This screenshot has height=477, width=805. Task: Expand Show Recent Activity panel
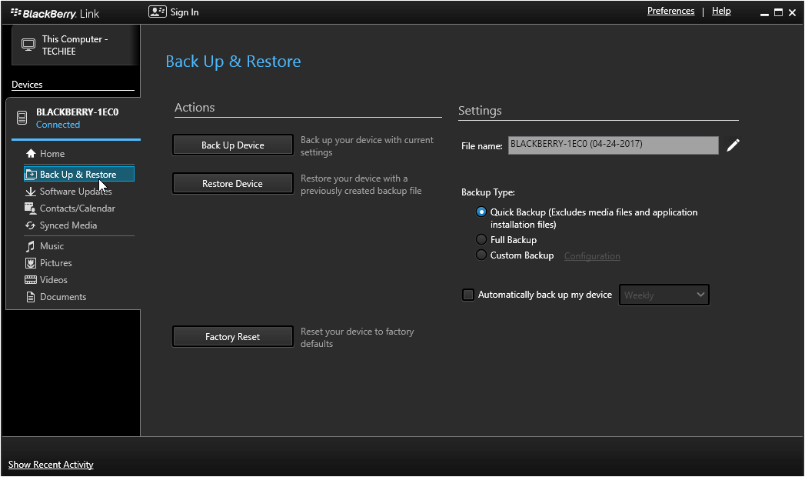(50, 464)
